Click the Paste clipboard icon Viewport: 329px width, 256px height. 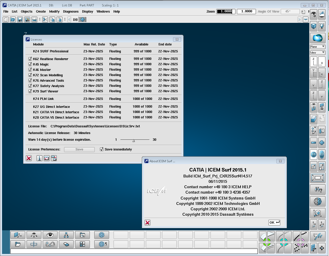click(x=59, y=20)
